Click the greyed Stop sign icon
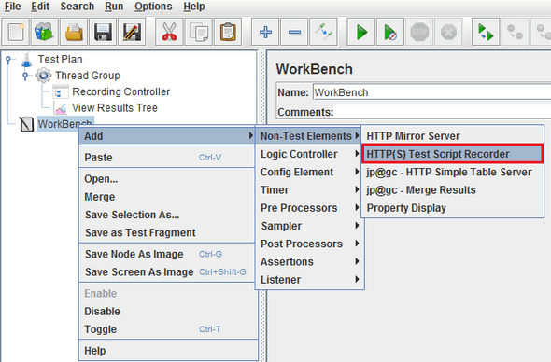This screenshot has height=362, width=551. click(x=419, y=33)
